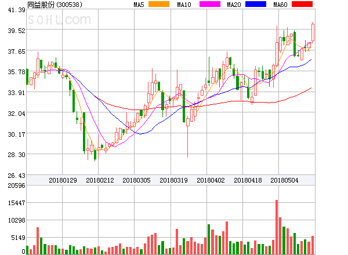Viewport: 348px width, 255px height.
Task: Click the 32.04 price axis label
Action: [x=16, y=114]
